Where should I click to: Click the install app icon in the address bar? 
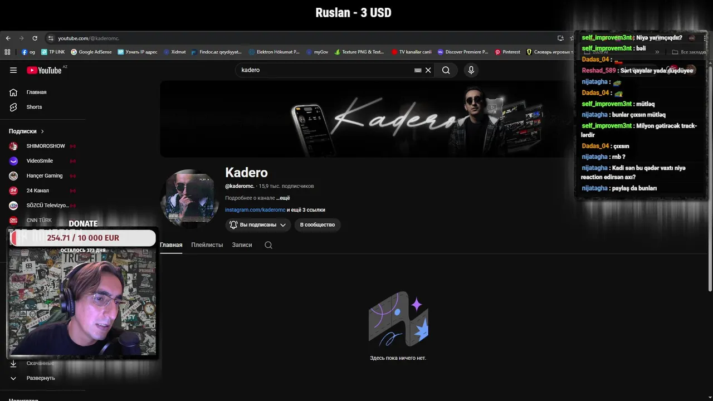coord(560,38)
